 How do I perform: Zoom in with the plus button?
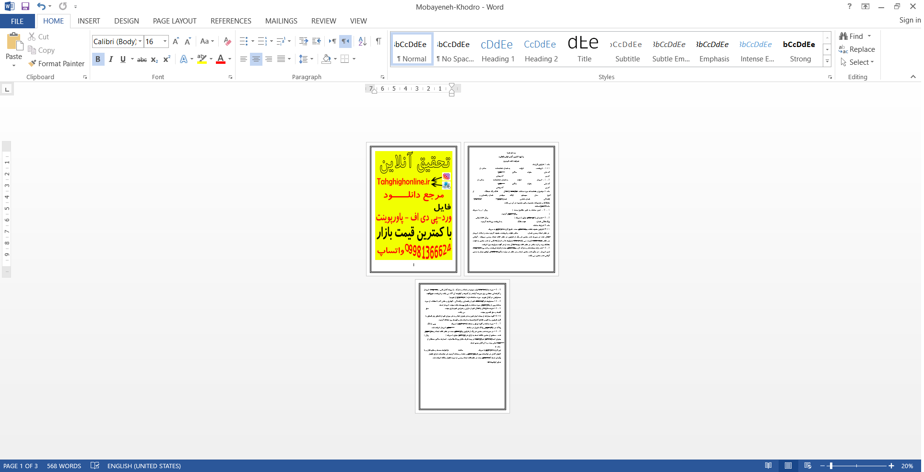891,466
